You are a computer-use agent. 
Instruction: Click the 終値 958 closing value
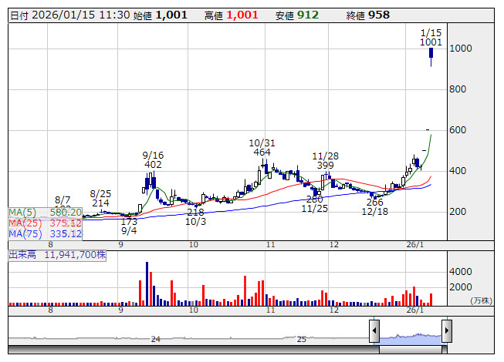click(x=378, y=15)
